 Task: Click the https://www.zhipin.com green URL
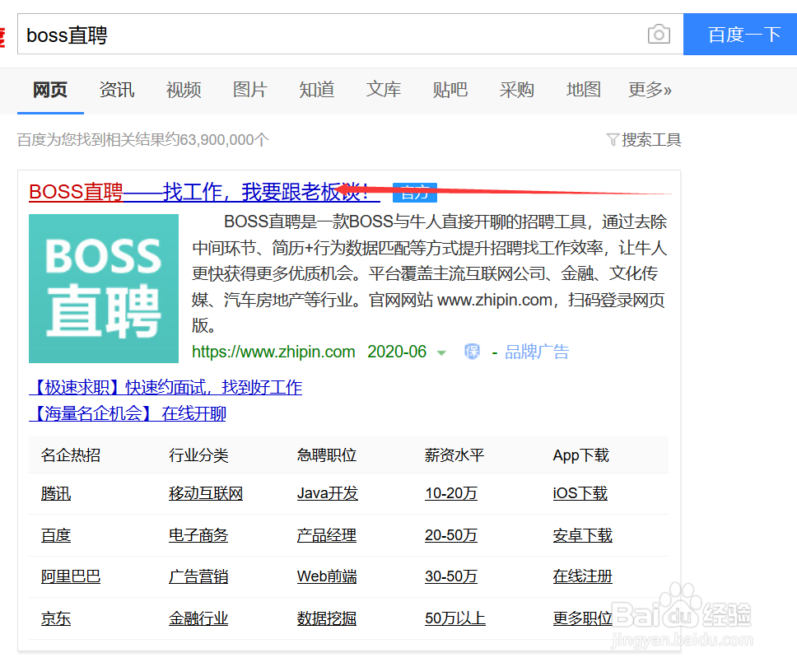point(273,352)
